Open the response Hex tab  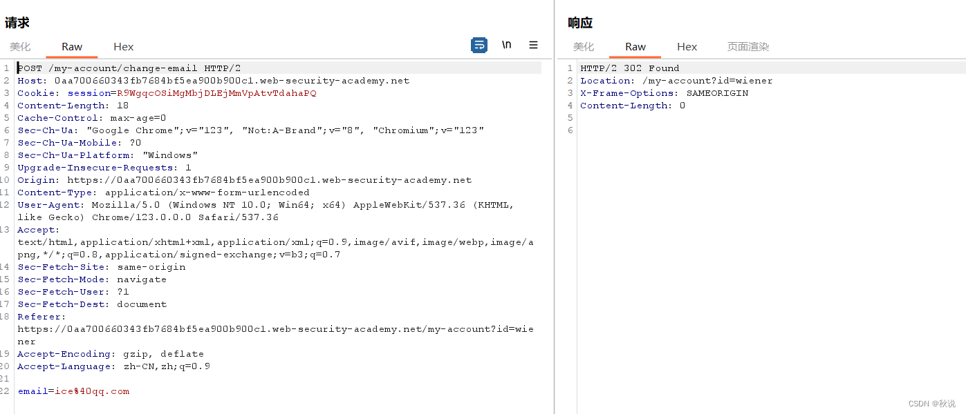(687, 47)
